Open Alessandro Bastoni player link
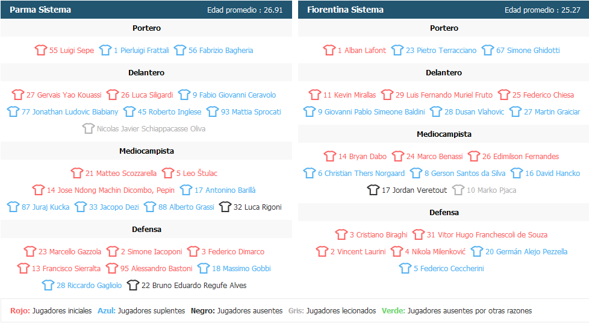The height and width of the screenshot is (323, 589). 156,269
